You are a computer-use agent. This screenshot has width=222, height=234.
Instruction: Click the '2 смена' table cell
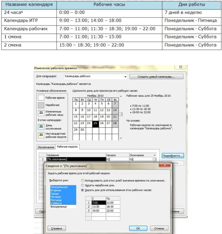(x=29, y=45)
